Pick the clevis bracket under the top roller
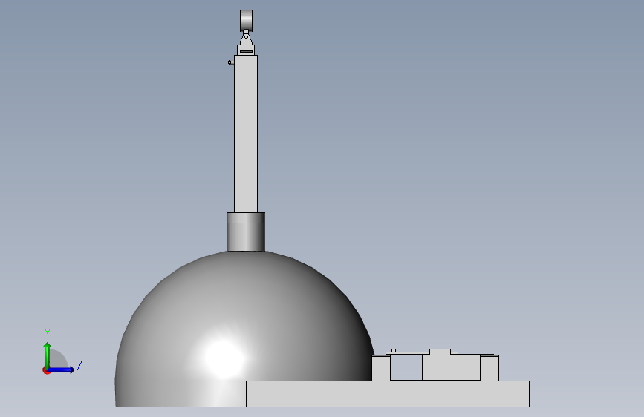644x417 pixels. click(x=246, y=39)
